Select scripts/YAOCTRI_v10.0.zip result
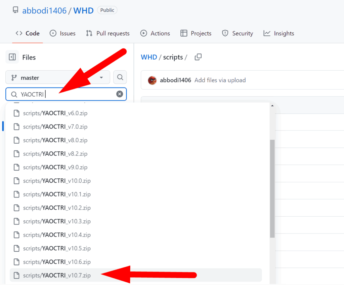 coord(136,181)
